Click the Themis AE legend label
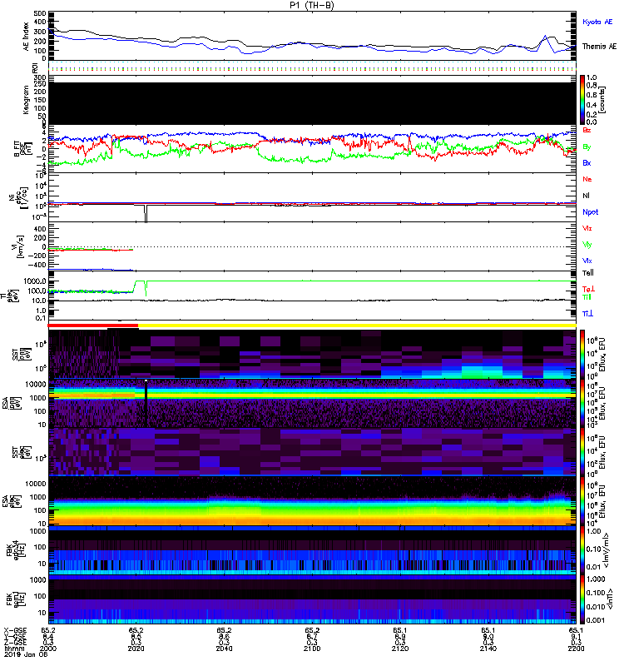This screenshot has height=666, width=624. pos(599,47)
